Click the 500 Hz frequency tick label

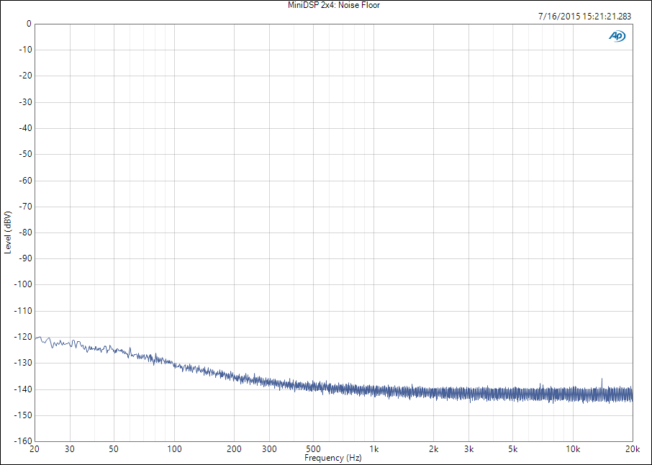313,449
